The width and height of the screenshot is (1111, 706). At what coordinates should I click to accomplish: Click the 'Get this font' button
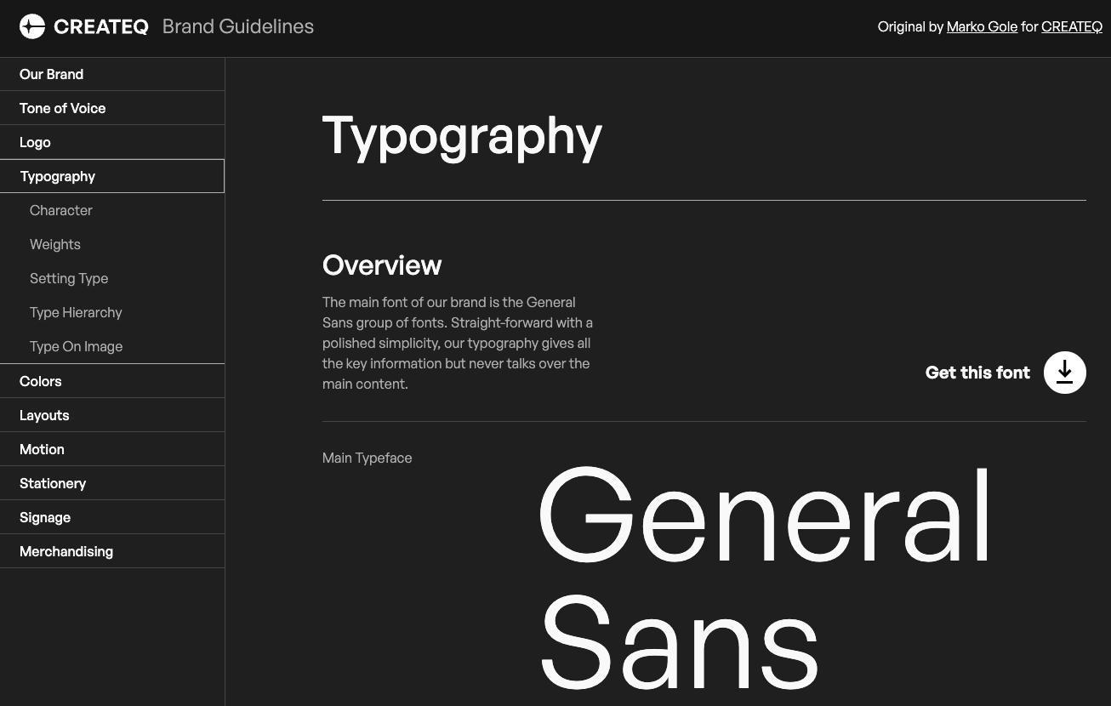click(x=977, y=373)
